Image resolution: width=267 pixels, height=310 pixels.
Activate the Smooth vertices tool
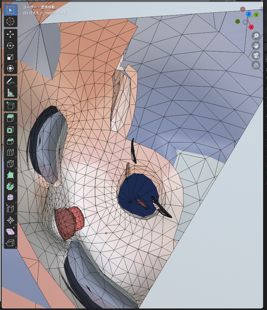coord(10,197)
